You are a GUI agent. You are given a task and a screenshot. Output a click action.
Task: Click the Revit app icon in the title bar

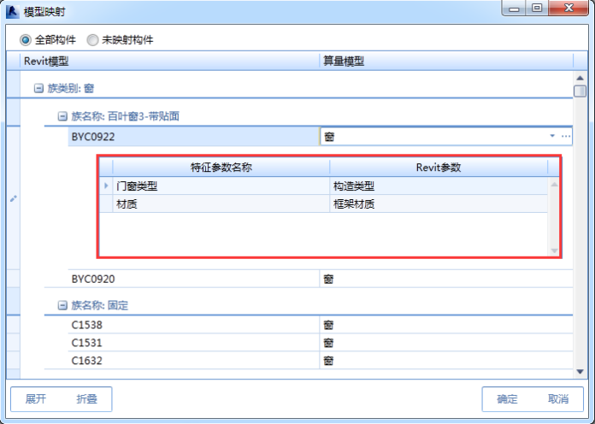click(x=13, y=11)
